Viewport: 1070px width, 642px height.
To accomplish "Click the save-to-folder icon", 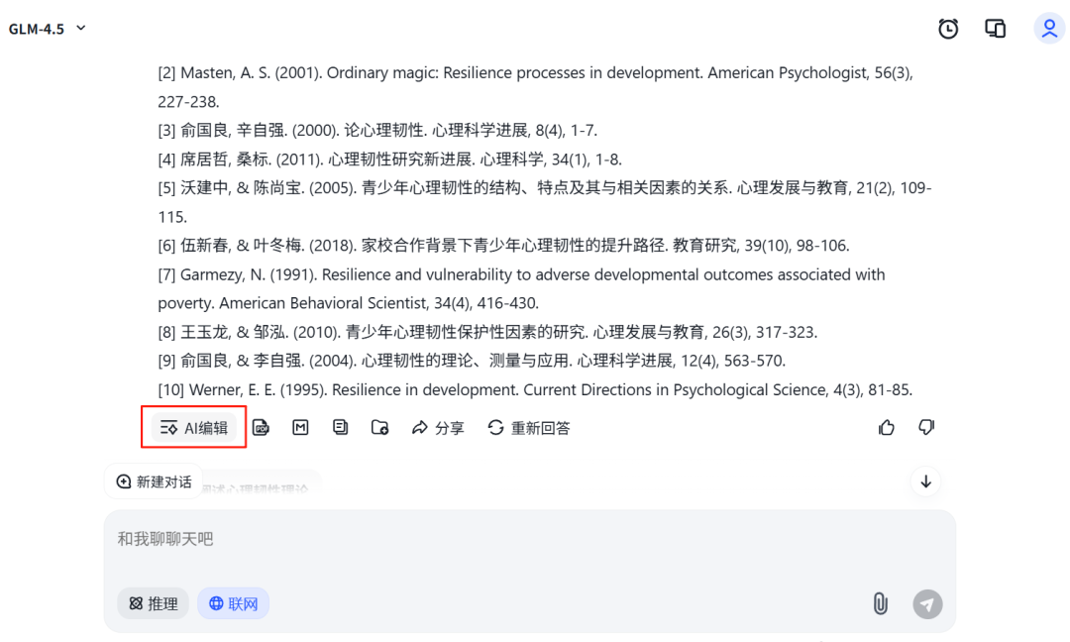I will tap(379, 428).
